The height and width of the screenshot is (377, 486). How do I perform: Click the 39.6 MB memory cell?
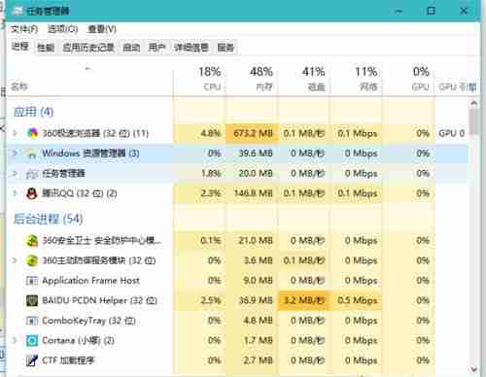(252, 154)
